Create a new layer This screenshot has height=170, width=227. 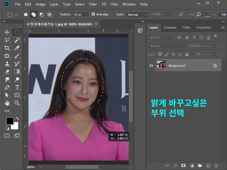[x=208, y=166]
